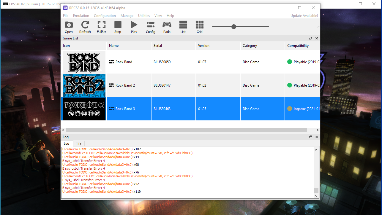Click the game list horizontal scrollbar
Viewport: 382px width, 215px height.
click(x=186, y=130)
